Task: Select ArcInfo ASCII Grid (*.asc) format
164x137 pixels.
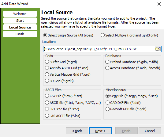Action: [x=67, y=68]
